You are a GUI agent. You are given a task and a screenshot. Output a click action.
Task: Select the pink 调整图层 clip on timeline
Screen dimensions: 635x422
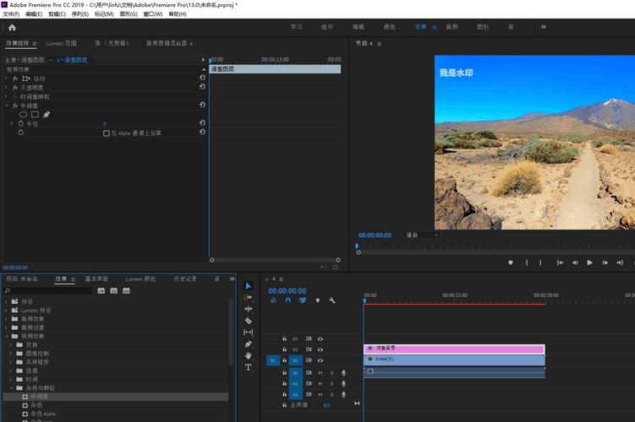pos(454,349)
